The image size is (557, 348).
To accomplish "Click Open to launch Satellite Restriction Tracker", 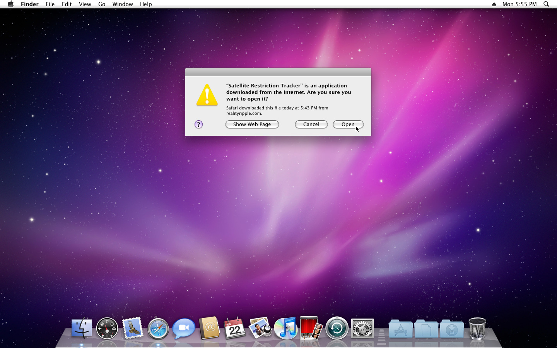I will point(348,124).
